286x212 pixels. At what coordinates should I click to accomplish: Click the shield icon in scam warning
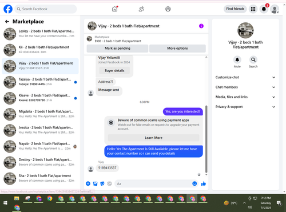click(111, 123)
